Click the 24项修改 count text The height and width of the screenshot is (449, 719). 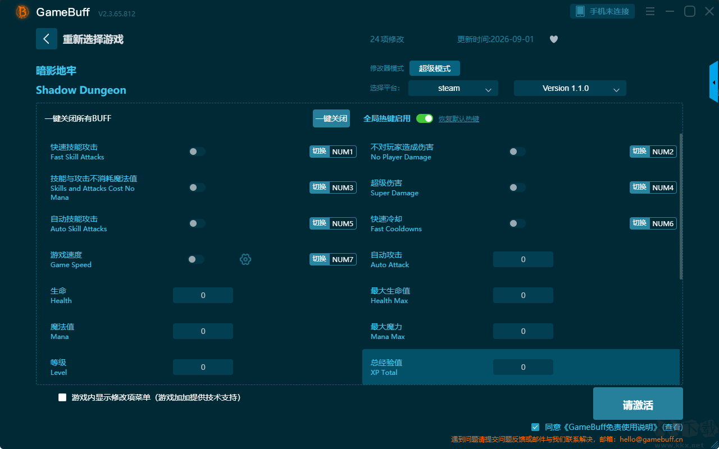[387, 39]
